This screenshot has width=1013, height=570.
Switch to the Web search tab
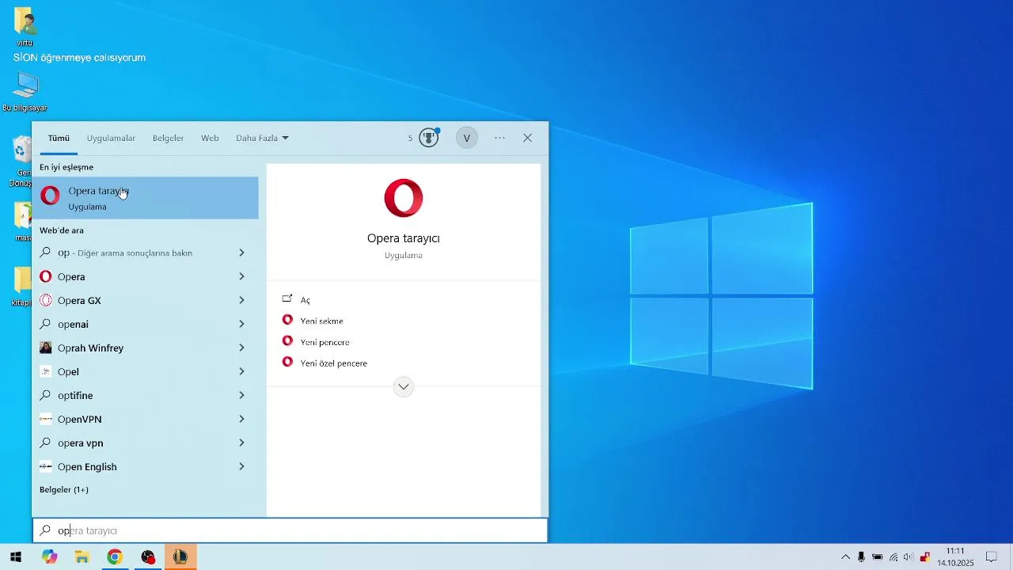[210, 138]
